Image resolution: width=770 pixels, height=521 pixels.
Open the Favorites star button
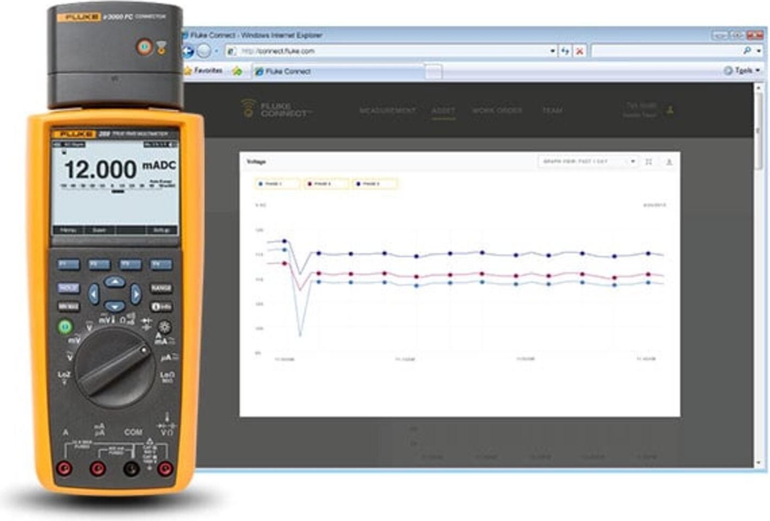tap(203, 71)
